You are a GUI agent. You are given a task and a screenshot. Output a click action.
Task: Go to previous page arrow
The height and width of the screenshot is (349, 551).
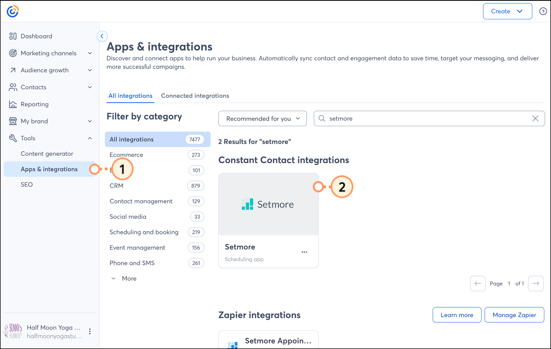(x=478, y=284)
